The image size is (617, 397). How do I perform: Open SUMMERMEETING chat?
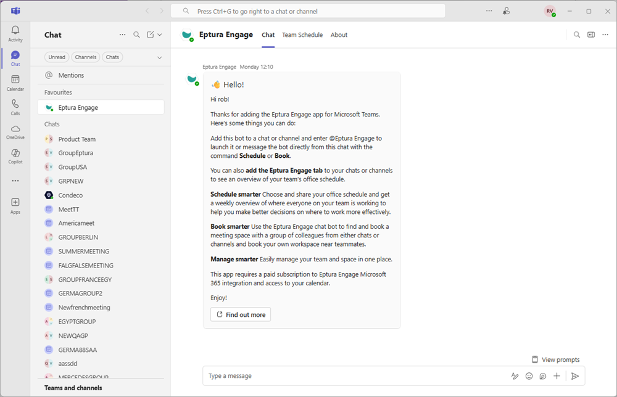click(101, 252)
